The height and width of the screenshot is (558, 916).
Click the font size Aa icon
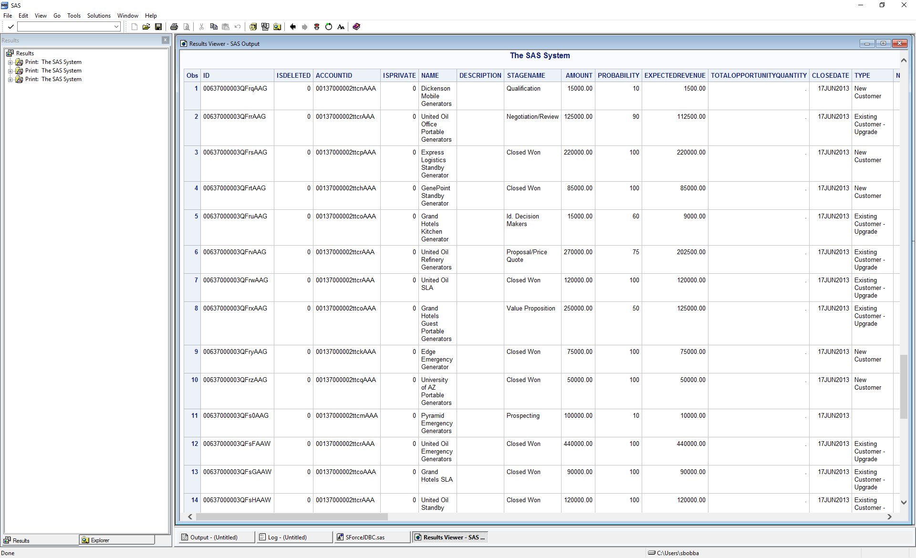[341, 27]
